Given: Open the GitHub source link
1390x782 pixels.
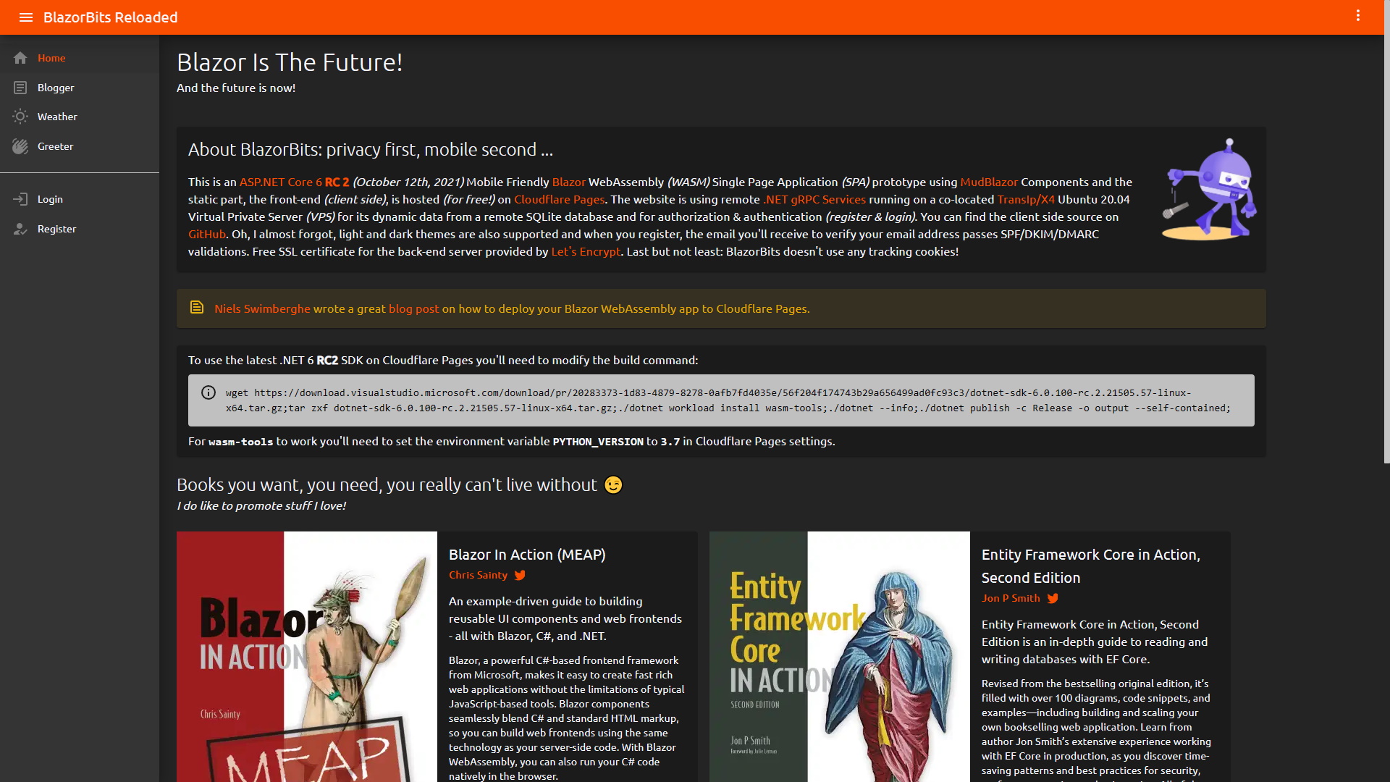Looking at the screenshot, I should click(x=207, y=234).
